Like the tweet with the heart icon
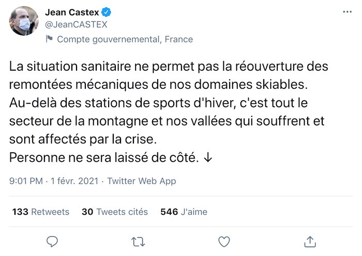The image size is (362, 256). click(224, 241)
